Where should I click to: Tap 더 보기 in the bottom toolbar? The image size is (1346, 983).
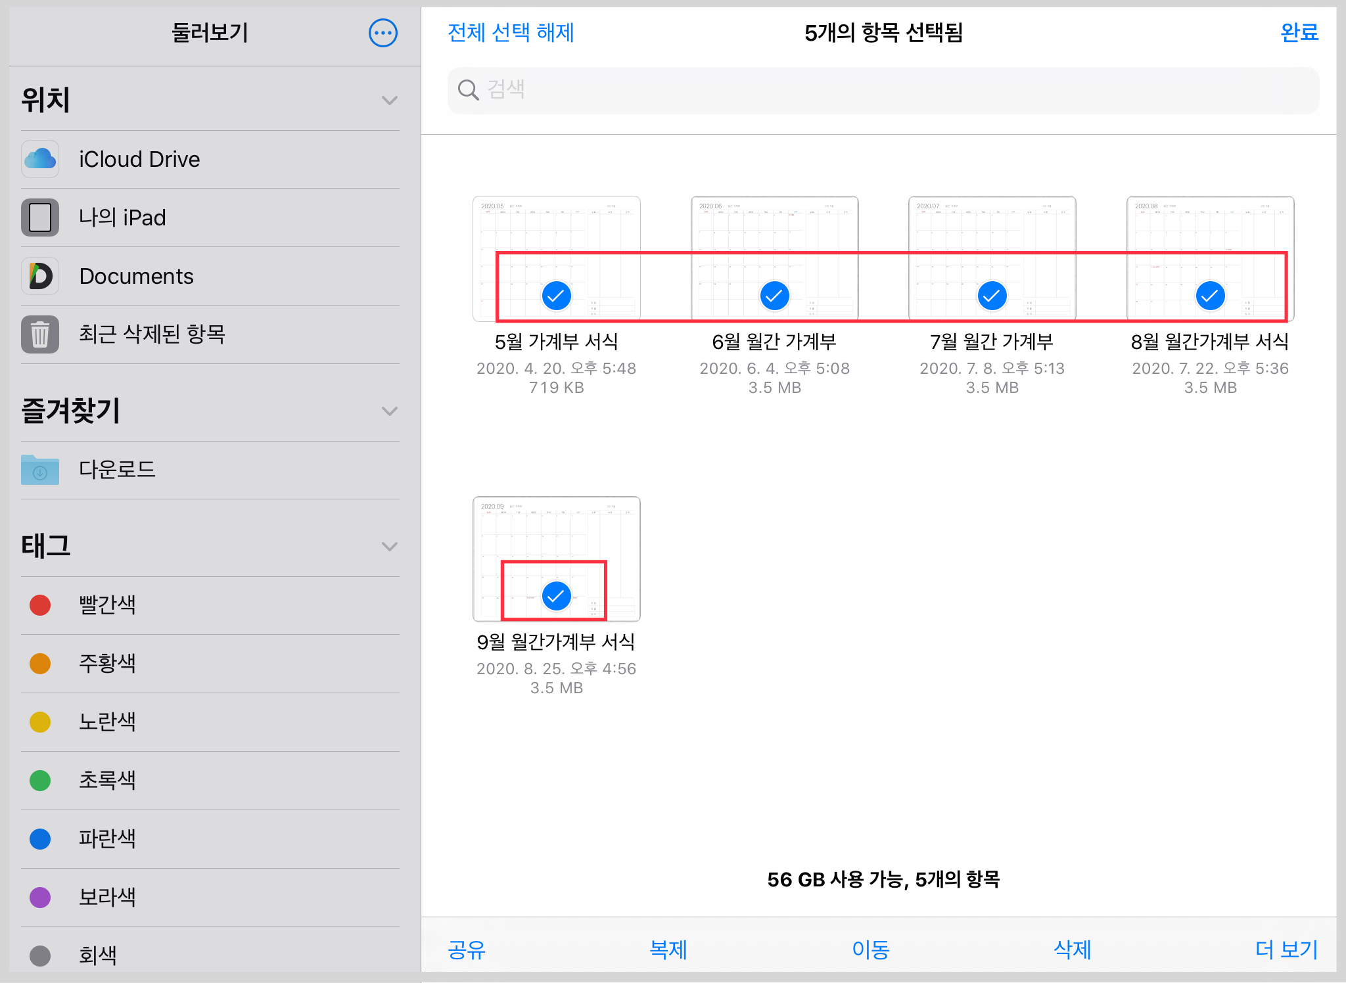[1286, 949]
